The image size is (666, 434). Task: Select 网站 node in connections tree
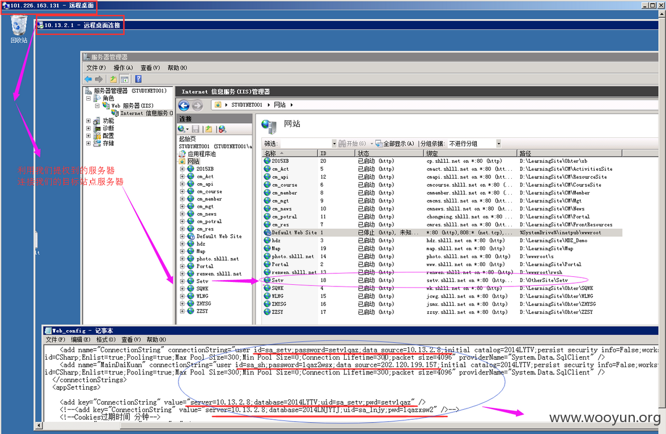(x=193, y=162)
